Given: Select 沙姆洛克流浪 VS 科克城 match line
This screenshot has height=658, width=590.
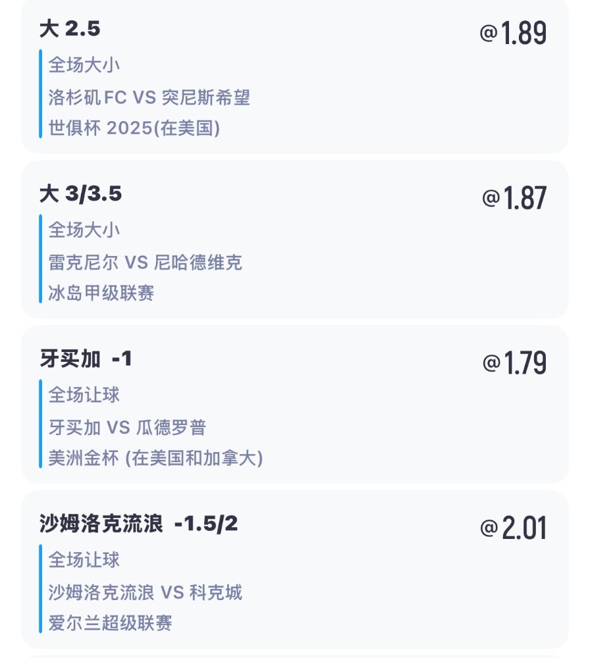Looking at the screenshot, I should [146, 592].
